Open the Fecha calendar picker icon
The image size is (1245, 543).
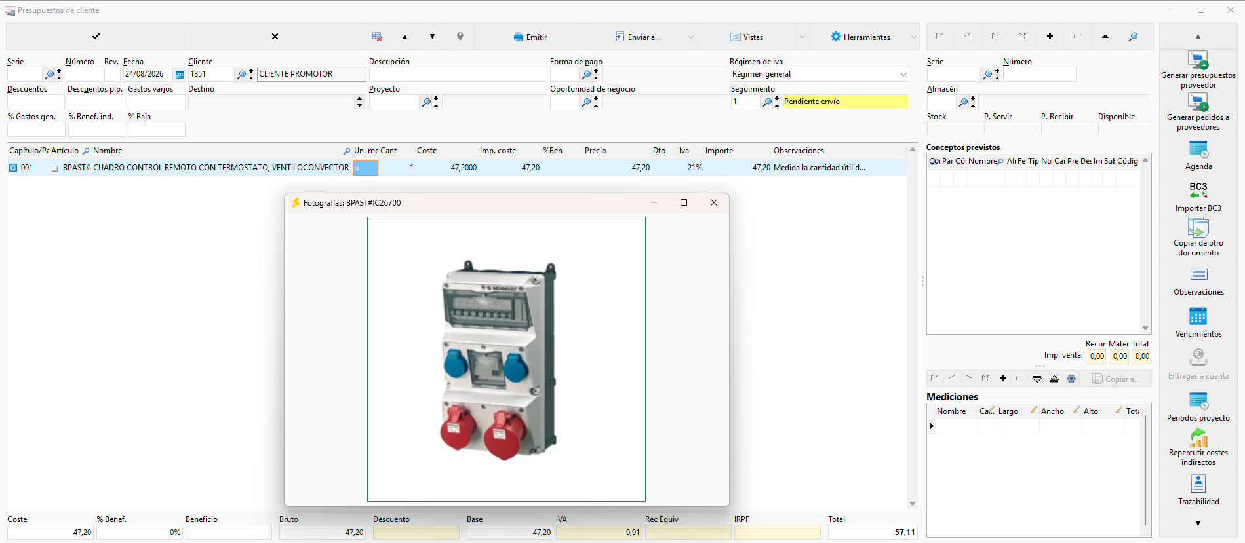click(x=180, y=75)
